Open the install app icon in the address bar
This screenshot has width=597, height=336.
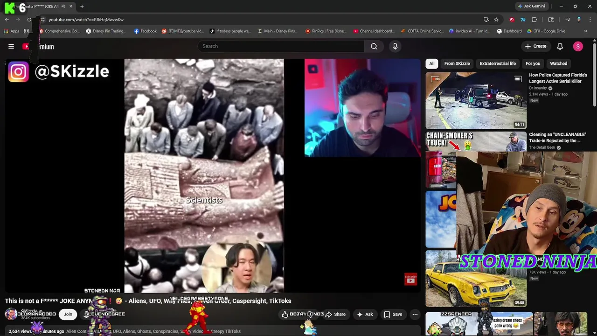[x=486, y=20]
